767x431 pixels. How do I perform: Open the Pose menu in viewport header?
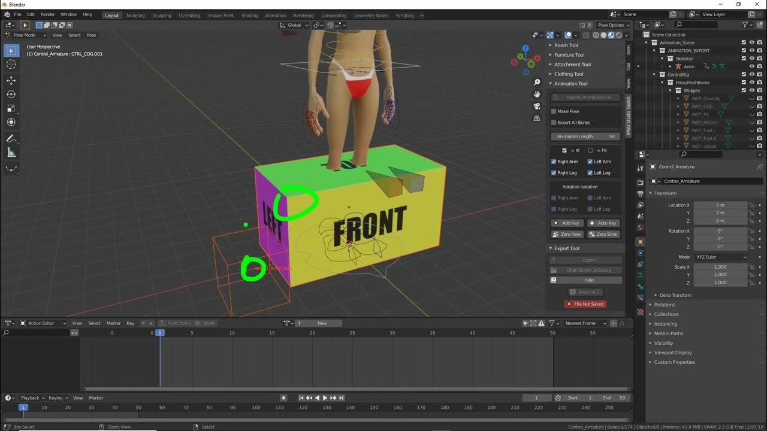pos(91,35)
